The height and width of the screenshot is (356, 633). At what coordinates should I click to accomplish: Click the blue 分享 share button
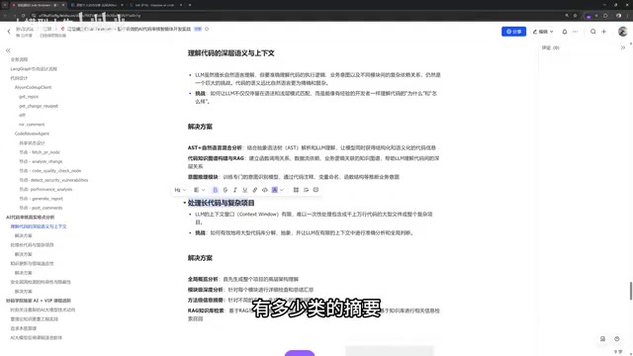tap(513, 32)
